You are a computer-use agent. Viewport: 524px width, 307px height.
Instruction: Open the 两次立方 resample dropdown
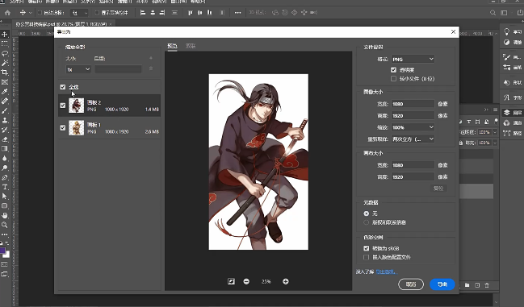413,139
